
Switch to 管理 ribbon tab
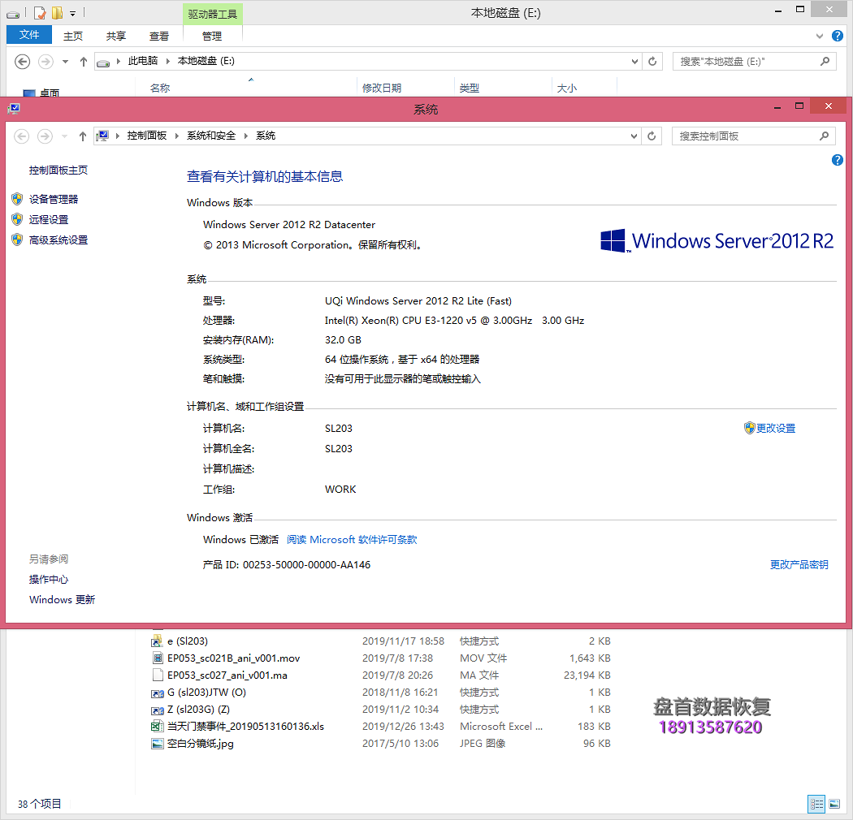(x=212, y=36)
